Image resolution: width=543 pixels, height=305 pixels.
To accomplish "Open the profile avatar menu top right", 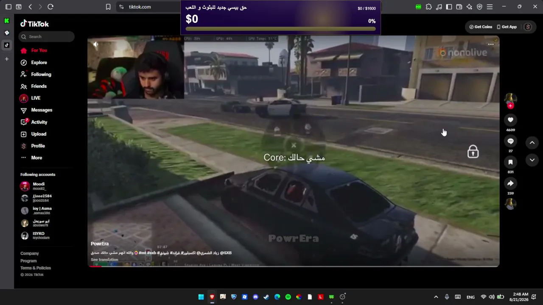I will 528,27.
